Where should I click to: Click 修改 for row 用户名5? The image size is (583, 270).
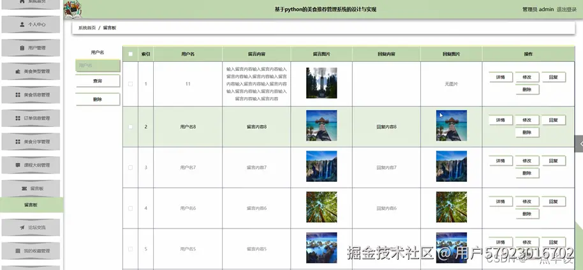pos(527,243)
